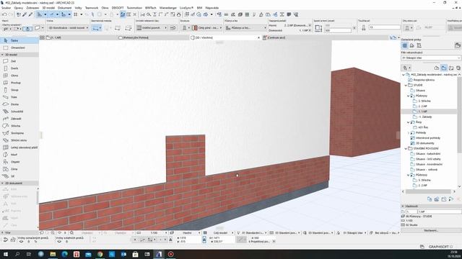
Task: Open the Cihly plné building material dropdown
Action: point(207,27)
